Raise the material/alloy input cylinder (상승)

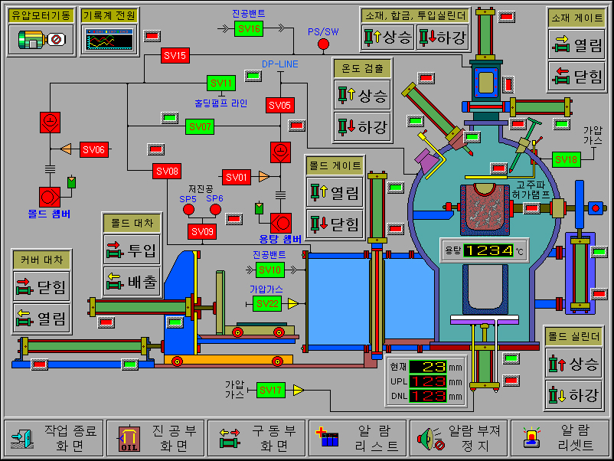(387, 38)
